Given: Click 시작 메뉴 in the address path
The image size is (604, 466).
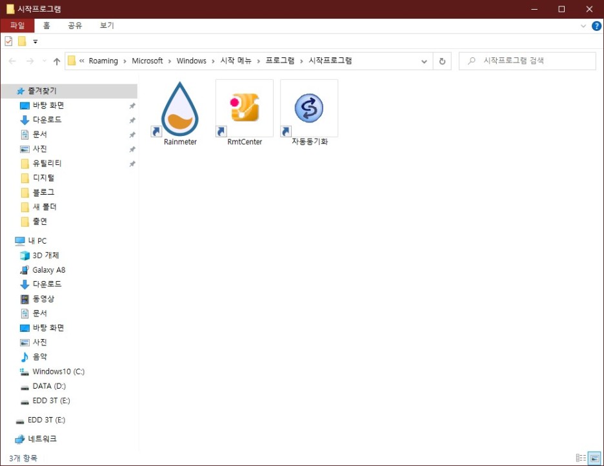Looking at the screenshot, I should 236,61.
